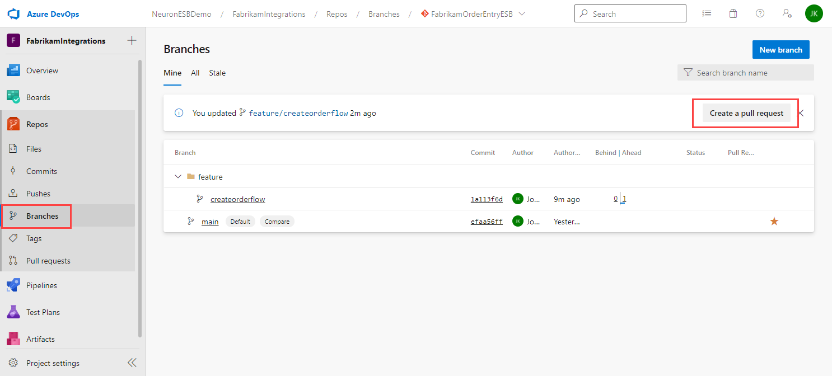Click the ahead count 1 for createorderflow
Image resolution: width=832 pixels, height=376 pixels.
[624, 199]
